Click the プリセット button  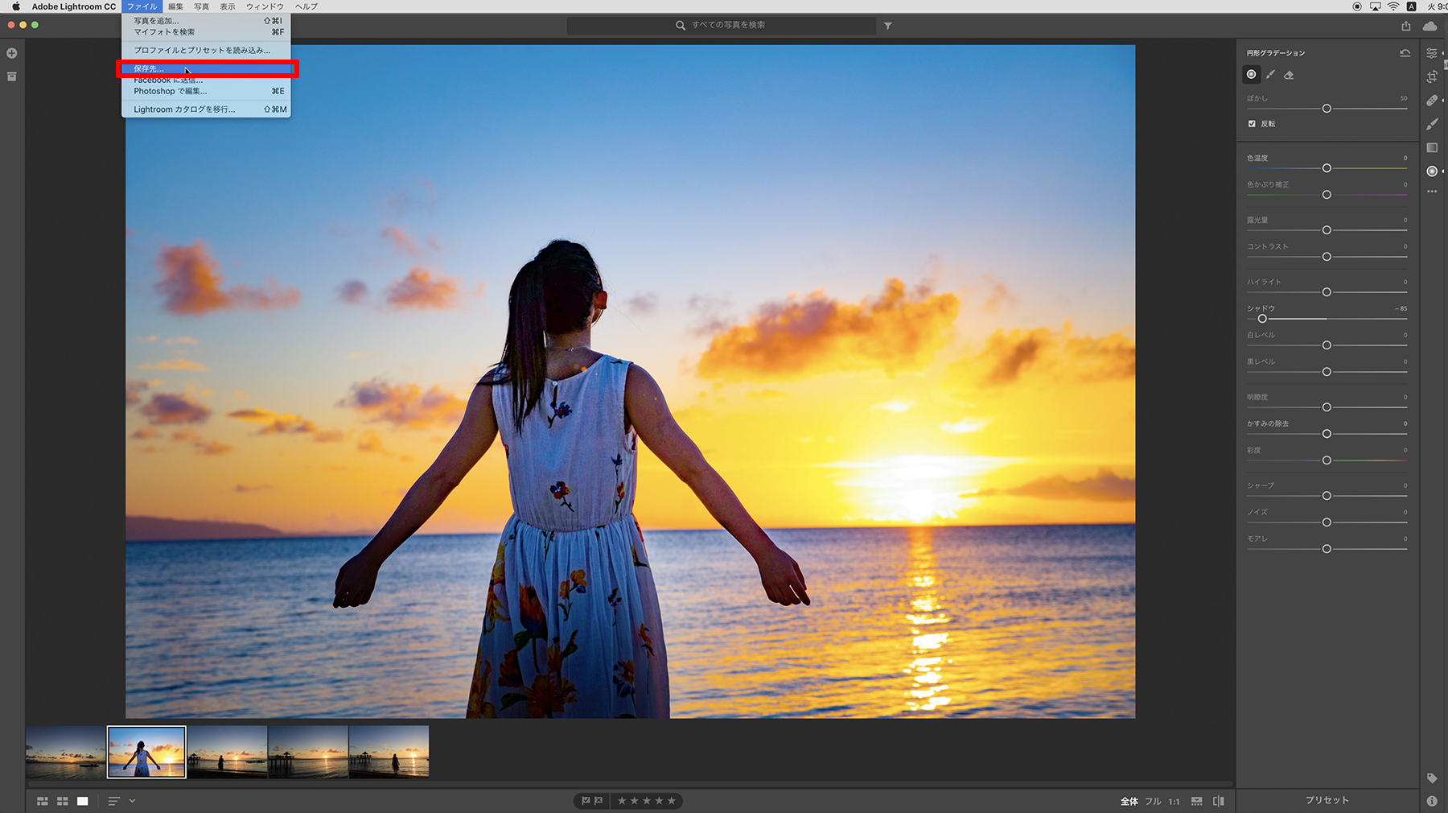pyautogui.click(x=1327, y=800)
